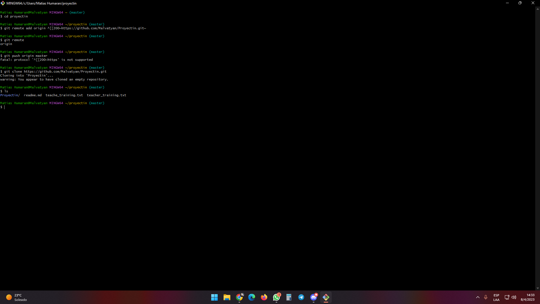Open WhatsApp with unread notification
The width and height of the screenshot is (540, 304).
(276, 297)
